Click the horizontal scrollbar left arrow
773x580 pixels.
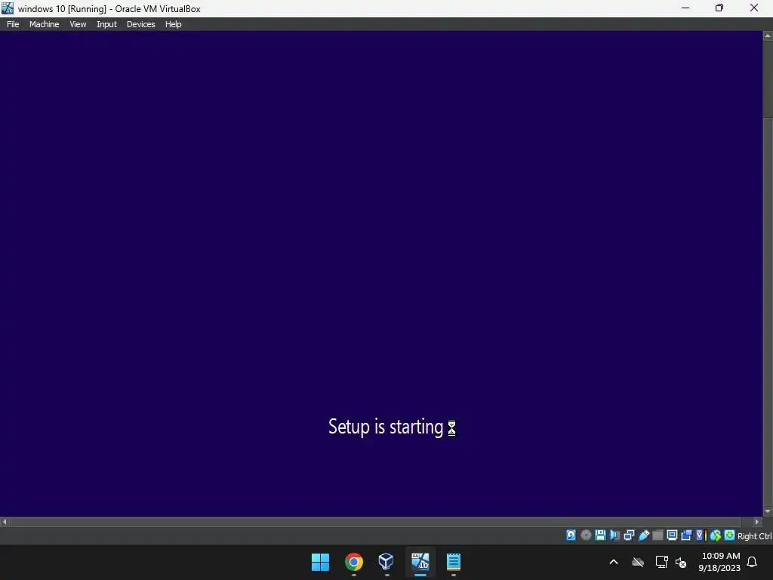tap(5, 522)
